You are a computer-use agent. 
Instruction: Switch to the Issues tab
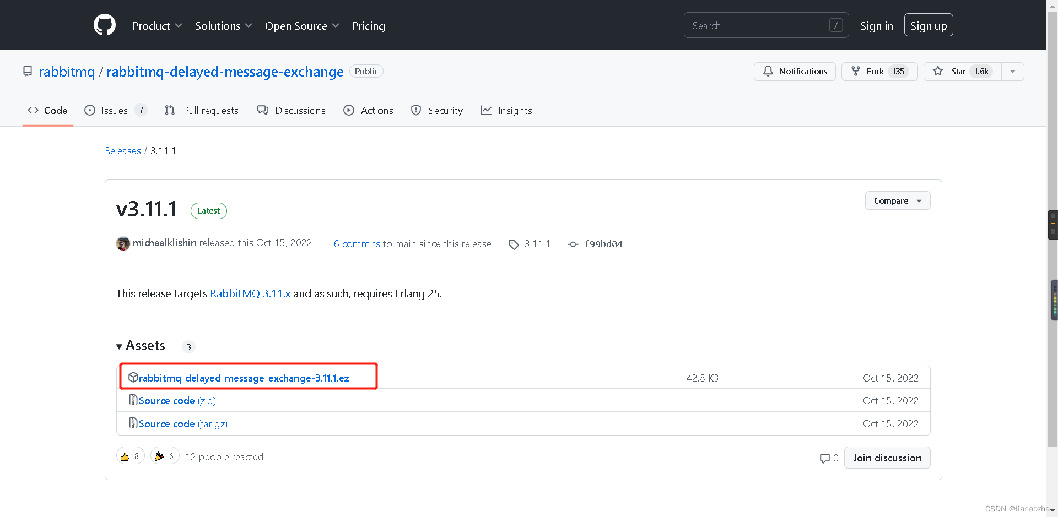click(116, 111)
